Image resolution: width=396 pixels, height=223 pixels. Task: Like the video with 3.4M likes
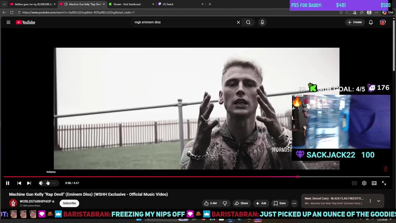tap(210, 203)
